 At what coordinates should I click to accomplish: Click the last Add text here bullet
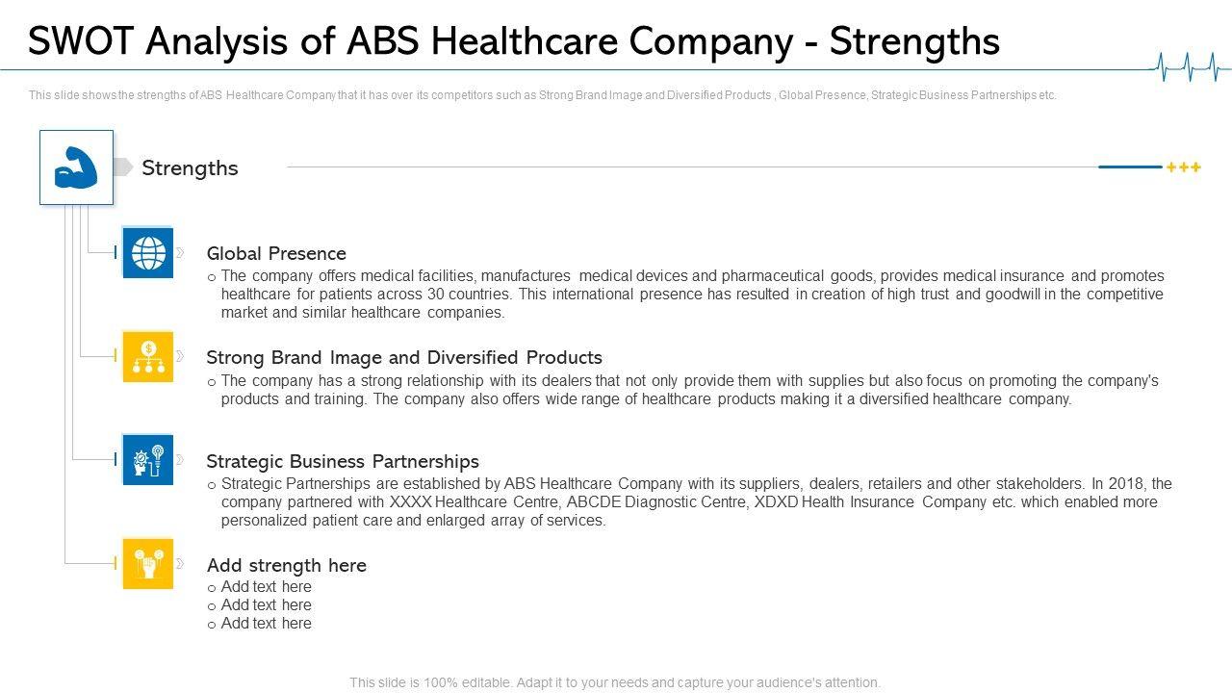coord(266,624)
